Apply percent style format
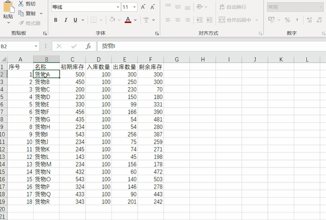The image size is (326, 220). (x=287, y=20)
